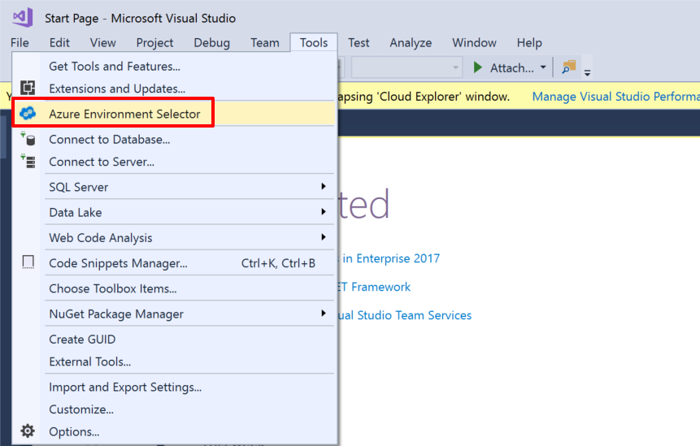
Task: Click the Visual Studio Team Services link
Action: pyautogui.click(x=404, y=315)
